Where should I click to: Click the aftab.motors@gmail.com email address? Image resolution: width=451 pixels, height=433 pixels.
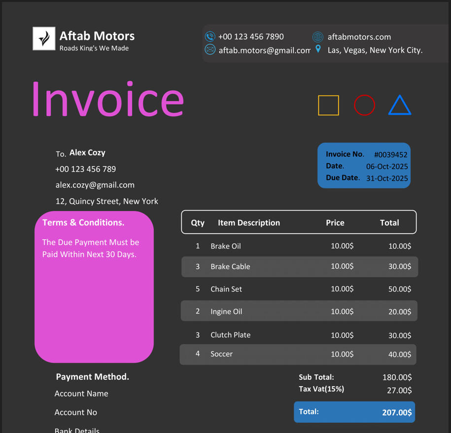tap(264, 50)
